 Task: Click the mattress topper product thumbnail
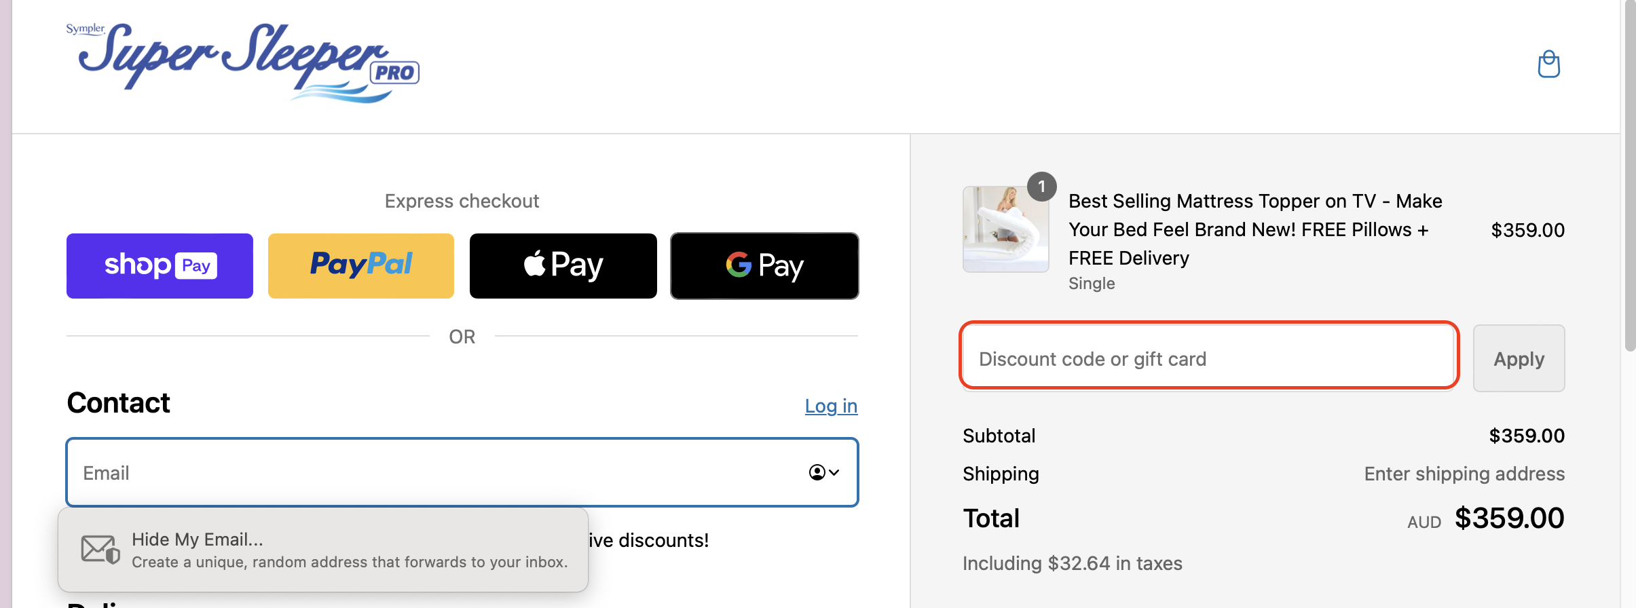click(1005, 230)
